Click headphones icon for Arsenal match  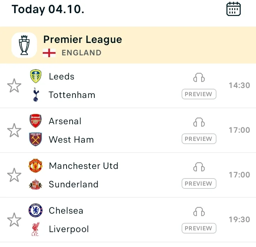pos(199,122)
